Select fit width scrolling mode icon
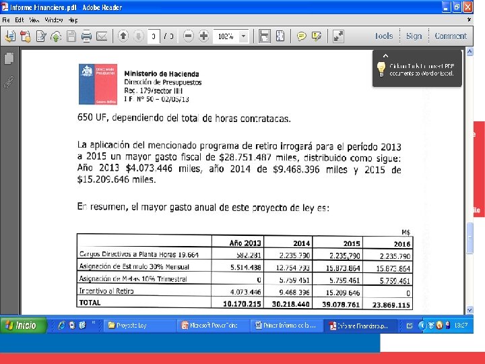The width and height of the screenshot is (485, 364). click(x=265, y=36)
